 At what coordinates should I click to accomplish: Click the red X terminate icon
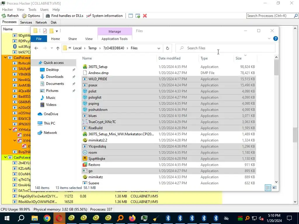pyautogui.click(x=145, y=16)
